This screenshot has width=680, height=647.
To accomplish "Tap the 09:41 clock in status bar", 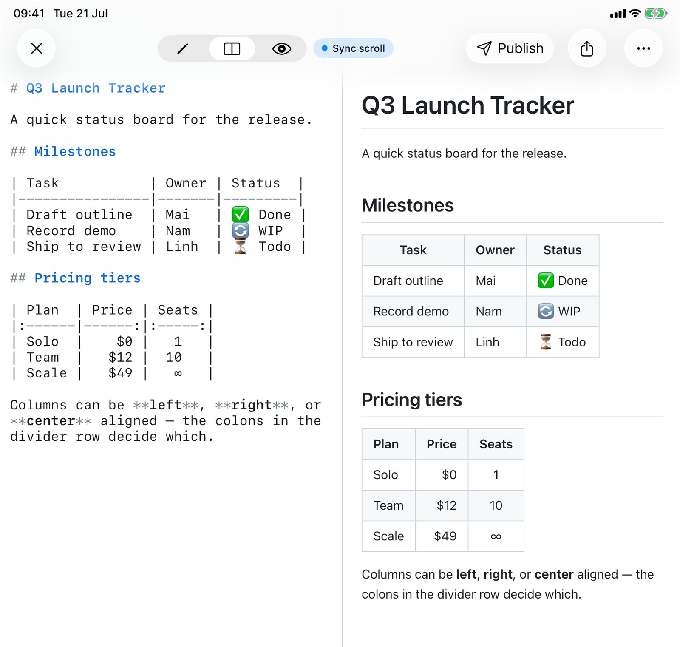I will (x=29, y=14).
